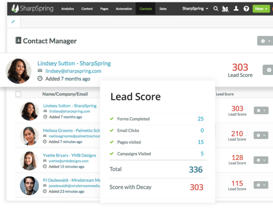The height and width of the screenshot is (210, 273).
Task: Click the Pages visited value 15
Action: [201, 142]
